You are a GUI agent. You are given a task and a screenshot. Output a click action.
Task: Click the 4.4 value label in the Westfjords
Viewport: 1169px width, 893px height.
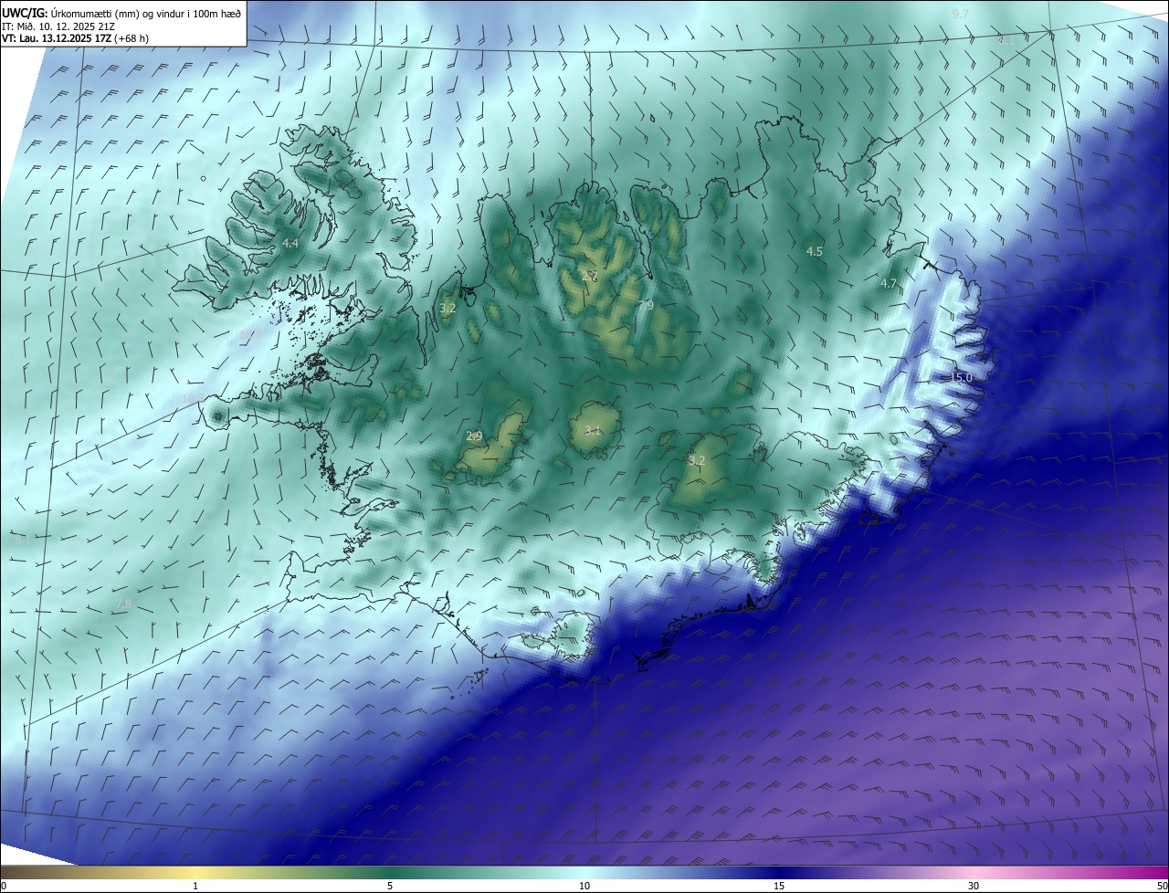[x=290, y=244]
